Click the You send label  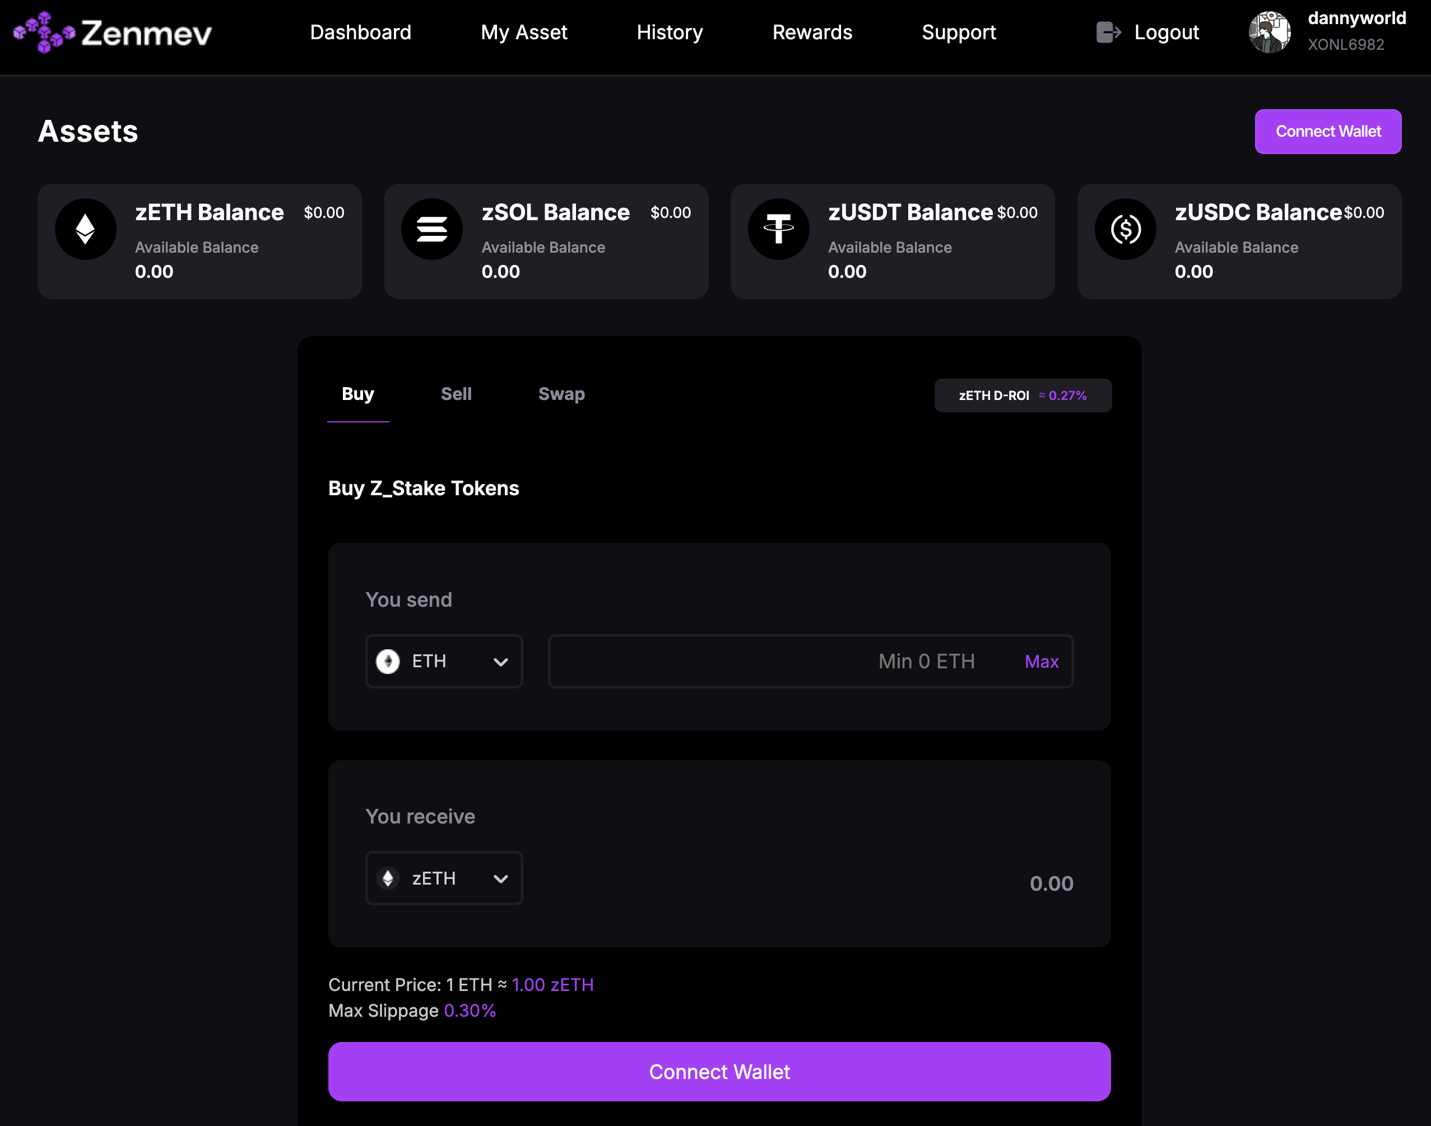[408, 599]
